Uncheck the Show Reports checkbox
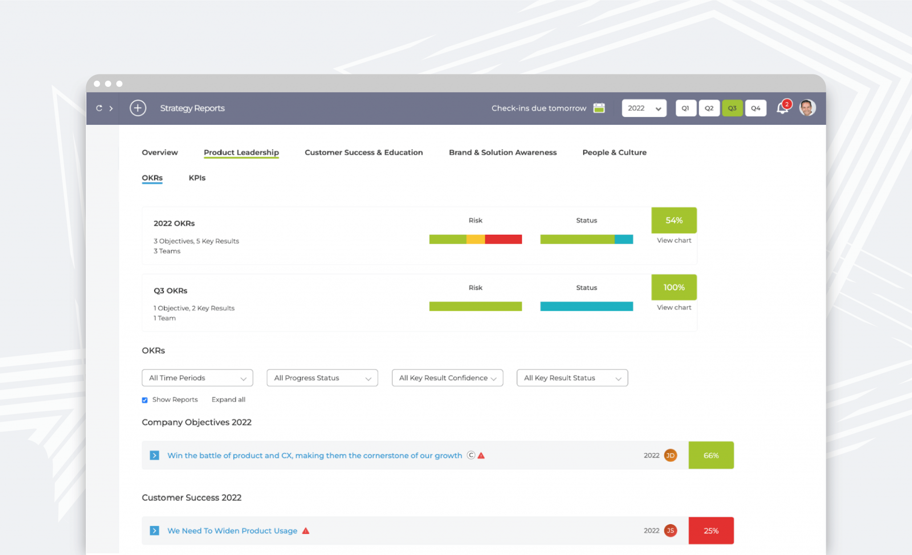The width and height of the screenshot is (912, 555). (145, 400)
